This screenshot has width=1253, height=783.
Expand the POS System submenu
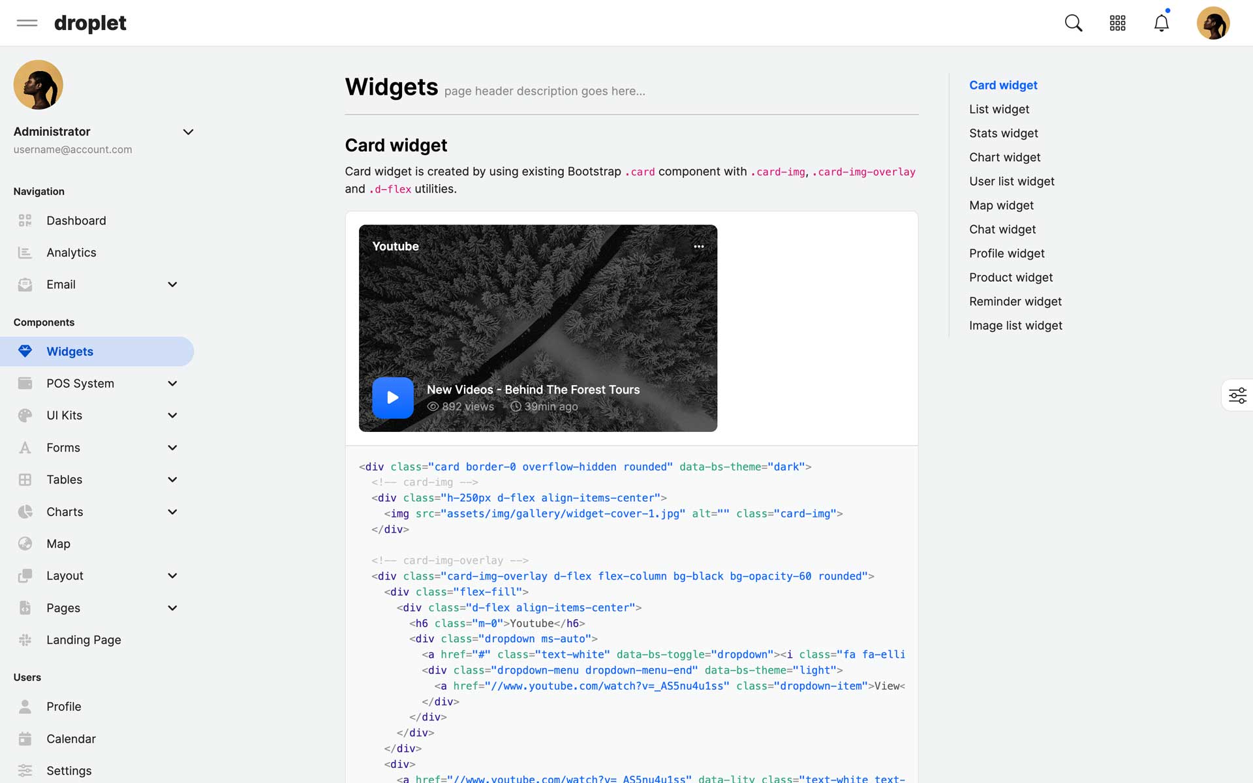172,384
